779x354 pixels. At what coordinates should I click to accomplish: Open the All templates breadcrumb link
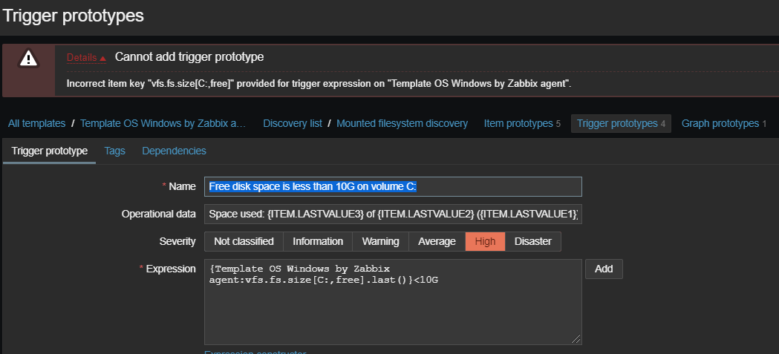(36, 123)
